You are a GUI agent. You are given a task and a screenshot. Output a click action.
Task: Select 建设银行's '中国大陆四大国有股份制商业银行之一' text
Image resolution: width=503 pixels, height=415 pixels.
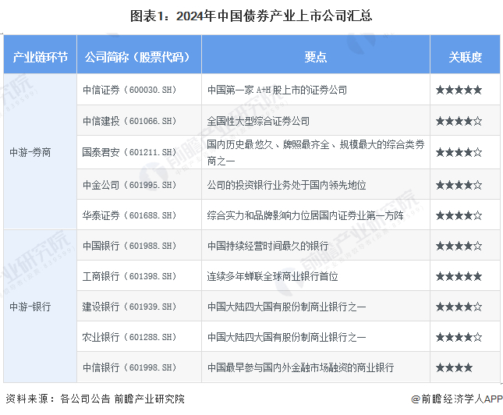(x=286, y=307)
